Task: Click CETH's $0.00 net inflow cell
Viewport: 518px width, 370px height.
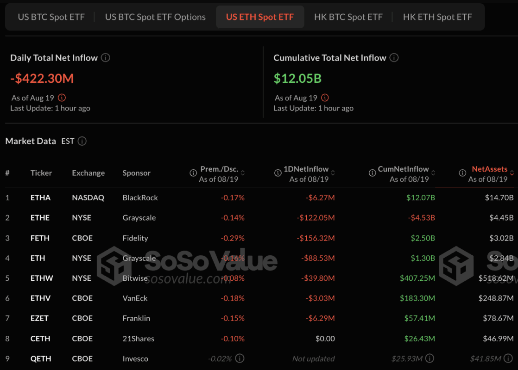Action: 325,339
